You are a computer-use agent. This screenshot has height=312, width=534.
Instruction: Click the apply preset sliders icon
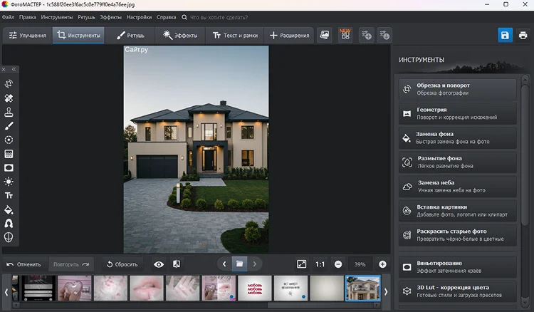click(x=384, y=35)
